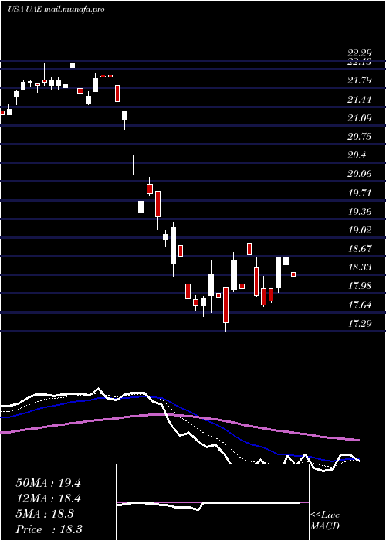The height and width of the screenshot is (541, 386).
Task: Click the 21.79 price axis label
Action: [360, 80]
